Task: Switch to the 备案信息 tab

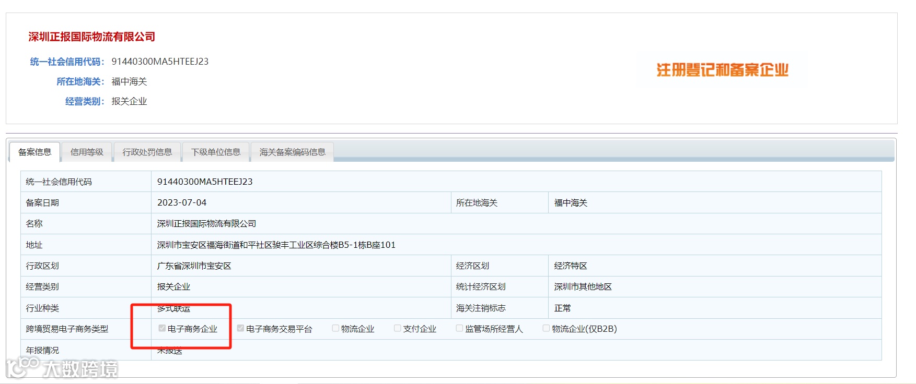Action: pos(35,152)
